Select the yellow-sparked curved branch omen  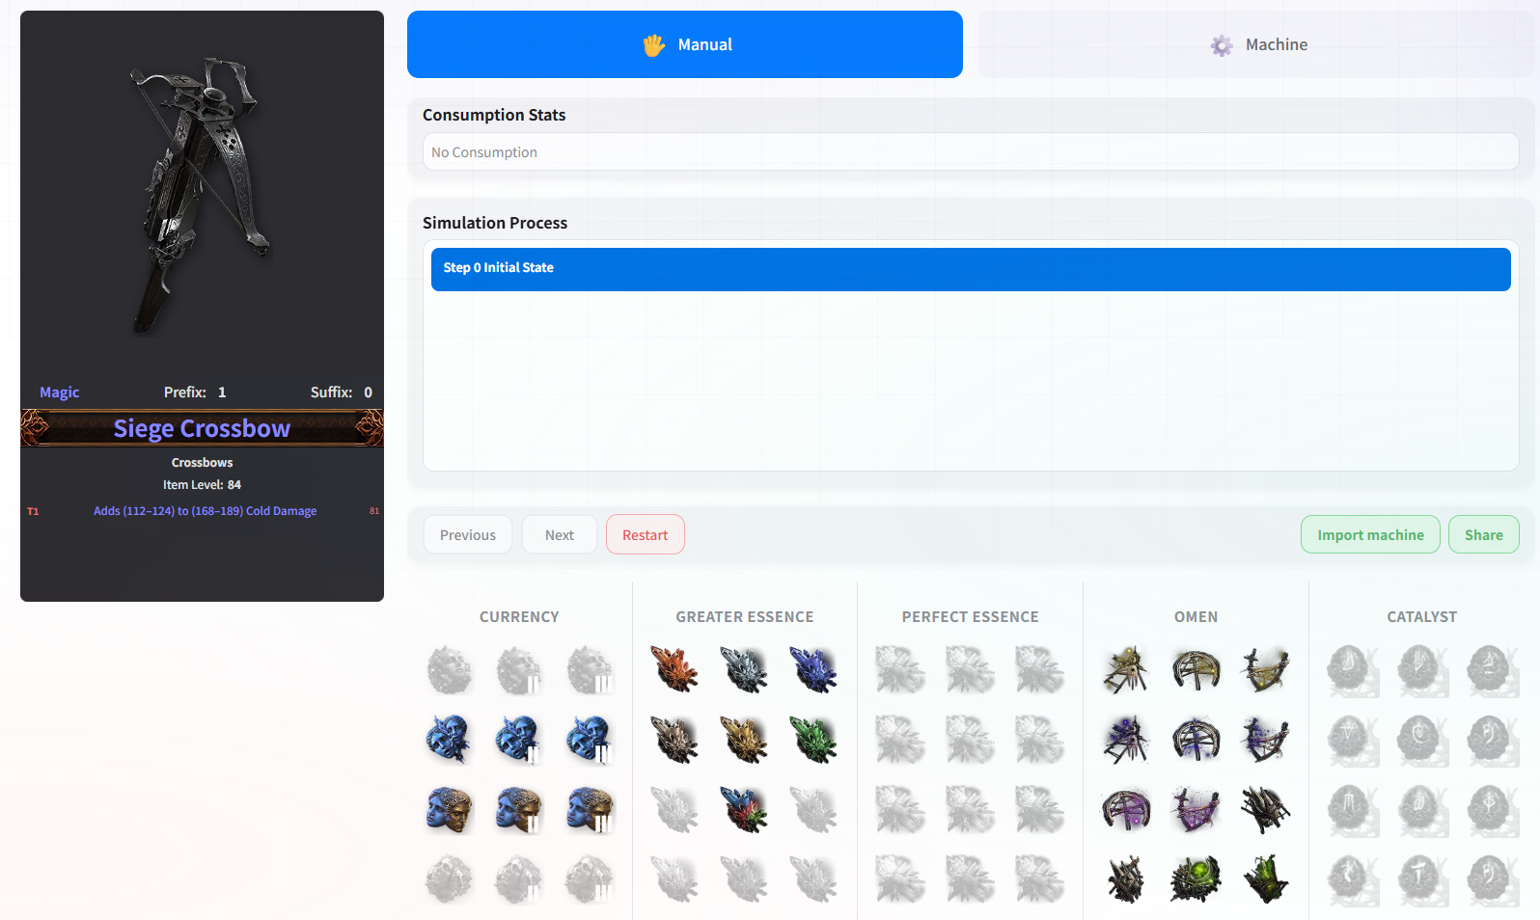pos(1266,669)
